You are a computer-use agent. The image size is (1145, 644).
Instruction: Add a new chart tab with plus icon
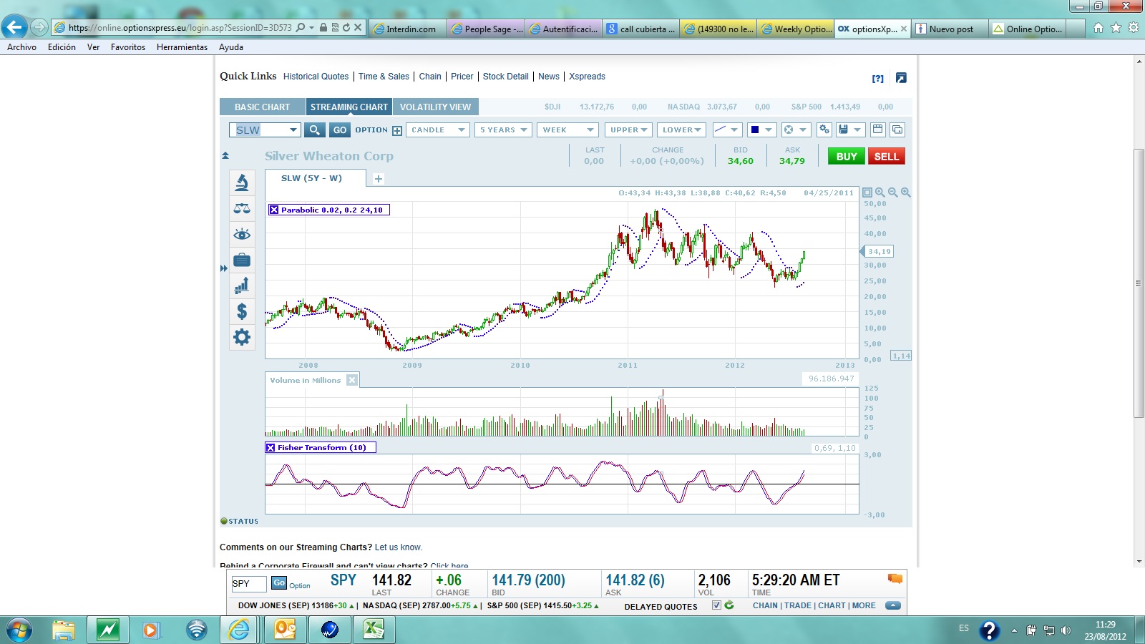click(379, 179)
